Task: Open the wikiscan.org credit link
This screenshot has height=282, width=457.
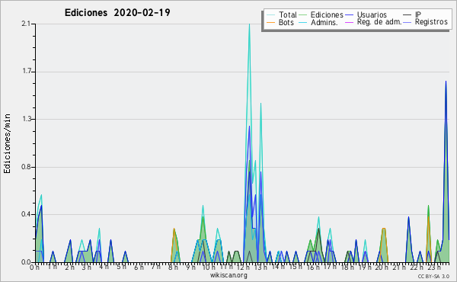Action: [228, 275]
